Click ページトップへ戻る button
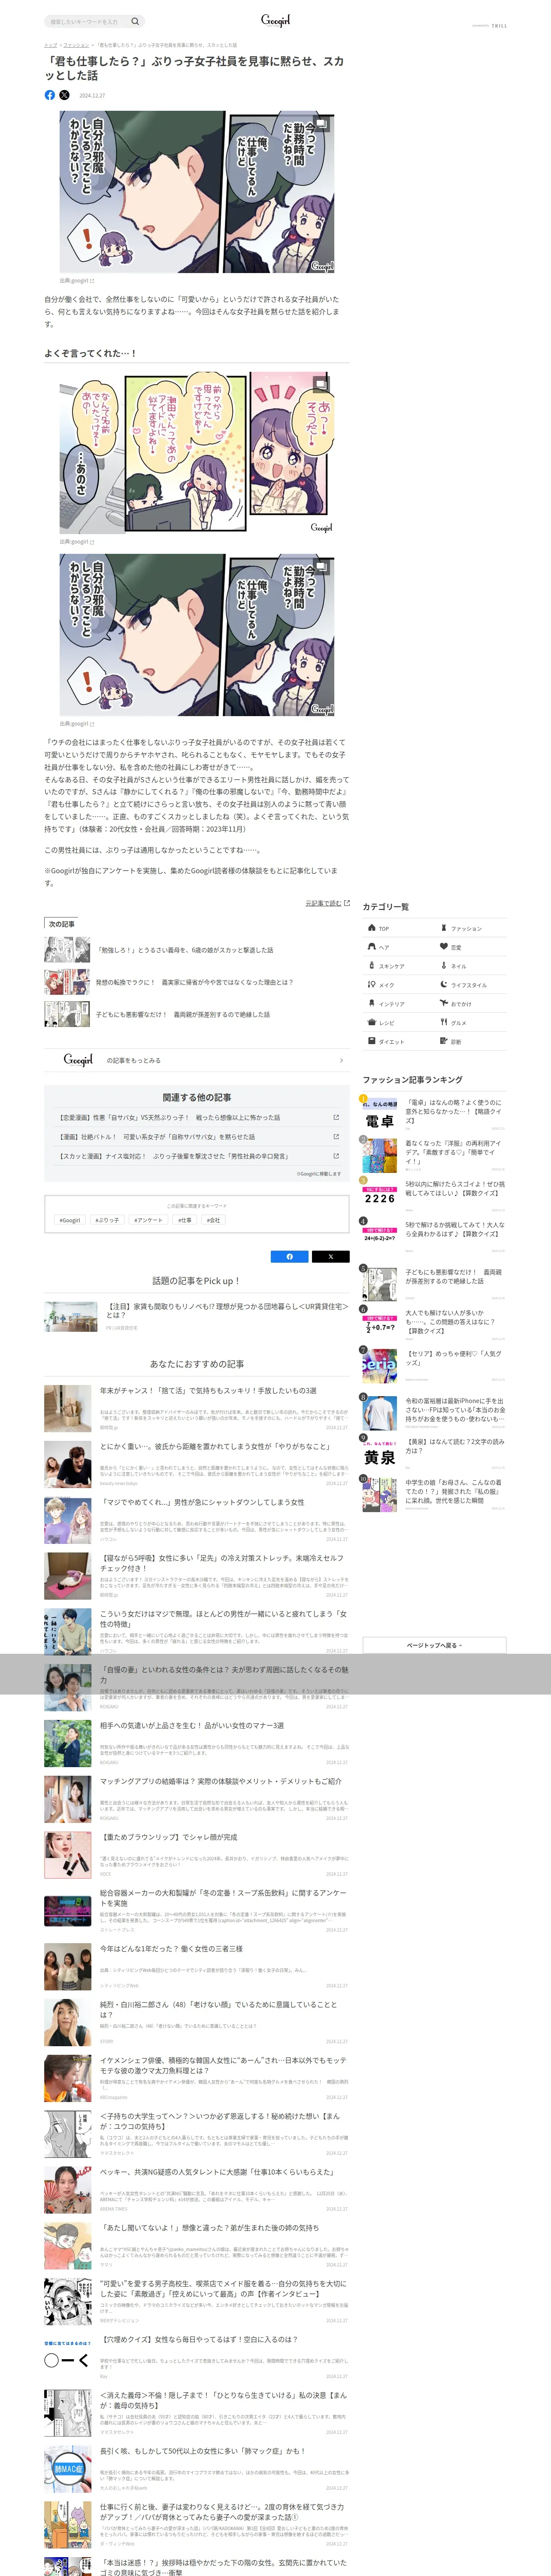Image resolution: width=551 pixels, height=2576 pixels. (x=434, y=1645)
